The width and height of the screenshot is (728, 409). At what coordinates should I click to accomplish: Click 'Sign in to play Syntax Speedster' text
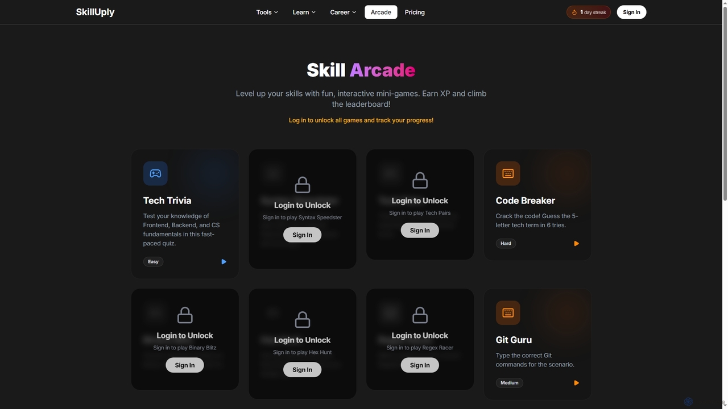click(x=303, y=218)
